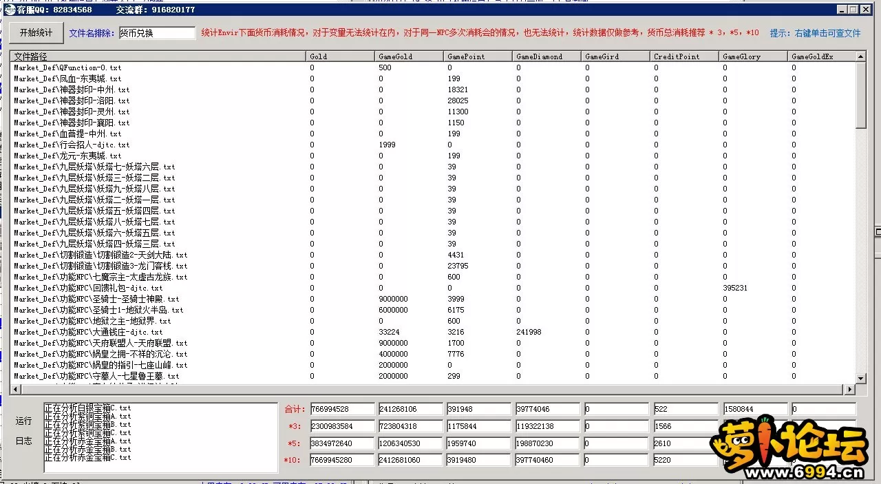The width and height of the screenshot is (881, 484).
Task: Click the GameDiamond column header
Action: click(546, 56)
